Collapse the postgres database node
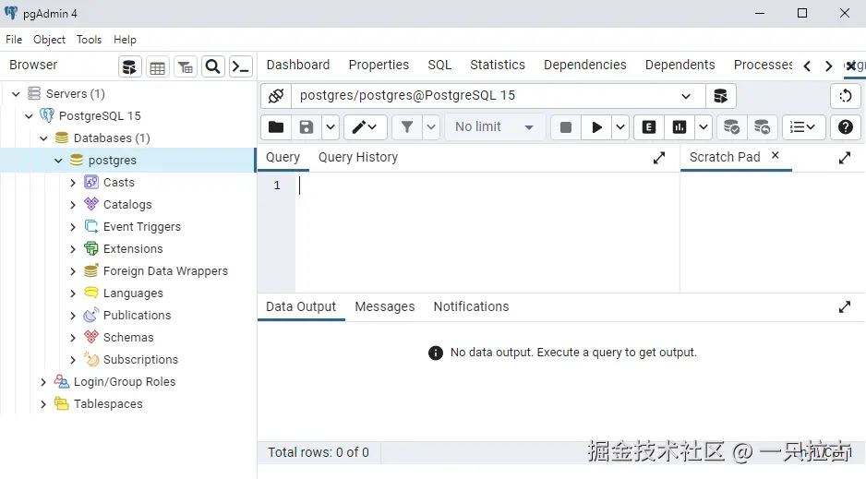 pyautogui.click(x=58, y=161)
